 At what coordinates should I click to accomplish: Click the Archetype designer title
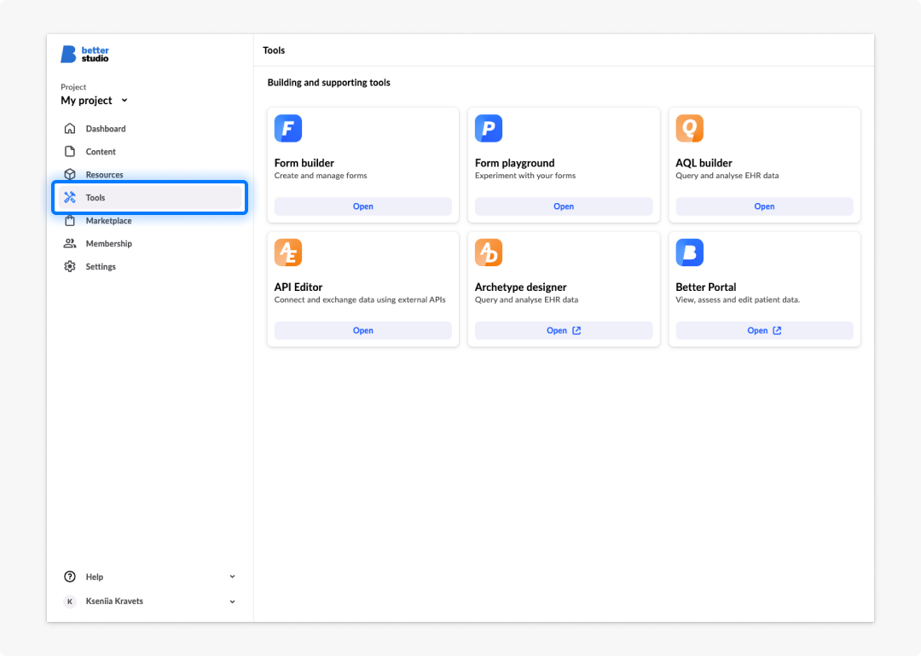(520, 287)
